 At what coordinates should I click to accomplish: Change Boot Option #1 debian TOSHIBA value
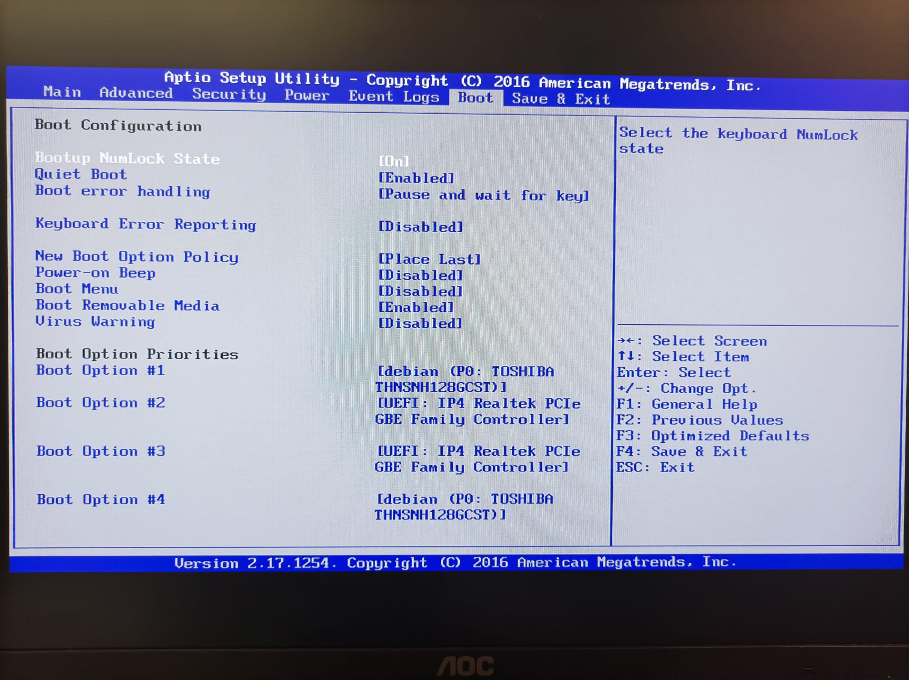pyautogui.click(x=464, y=379)
